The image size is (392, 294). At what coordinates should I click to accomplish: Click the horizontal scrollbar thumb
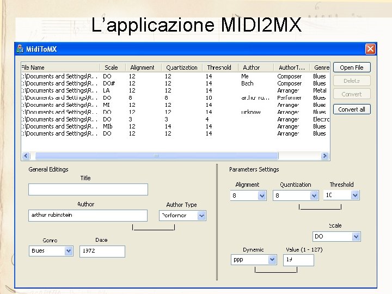click(156, 156)
